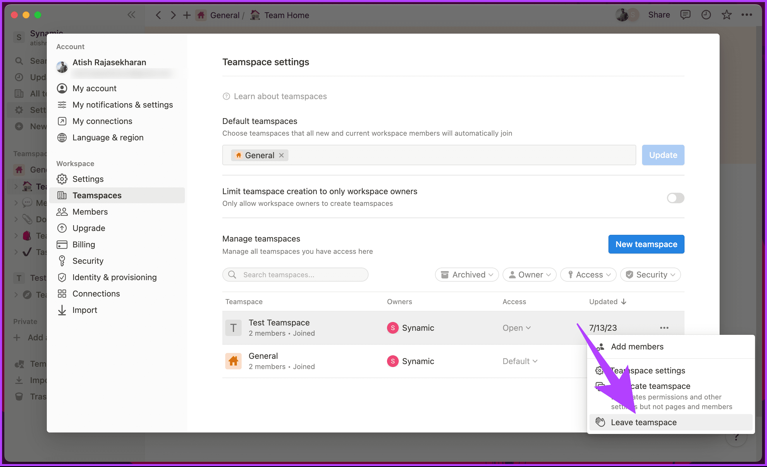This screenshot has height=467, width=767.
Task: Click the plus icon for new tab
Action: pyautogui.click(x=186, y=15)
